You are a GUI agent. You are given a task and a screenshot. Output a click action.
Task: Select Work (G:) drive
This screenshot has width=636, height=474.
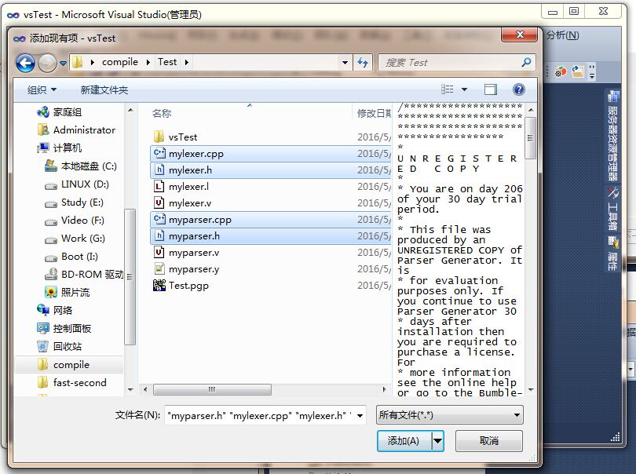tap(82, 238)
